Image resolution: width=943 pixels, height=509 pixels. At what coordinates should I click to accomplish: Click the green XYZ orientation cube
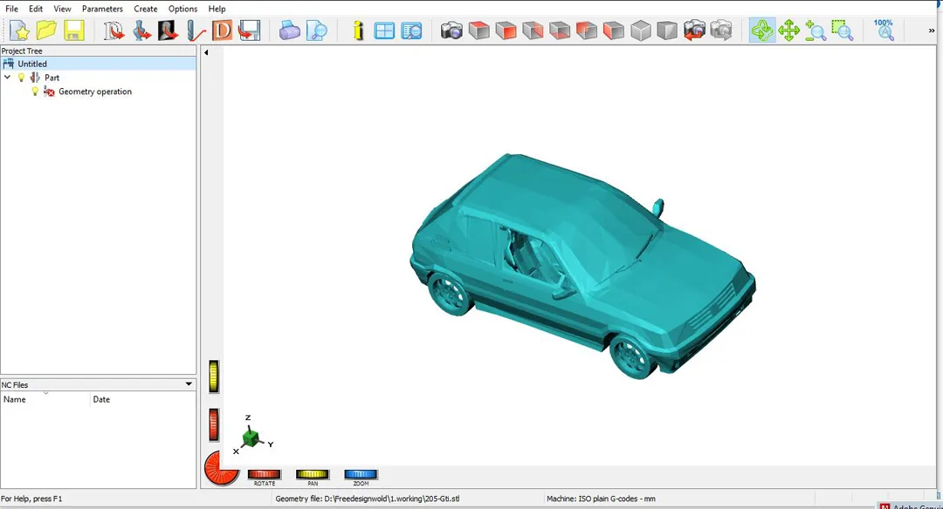point(252,438)
